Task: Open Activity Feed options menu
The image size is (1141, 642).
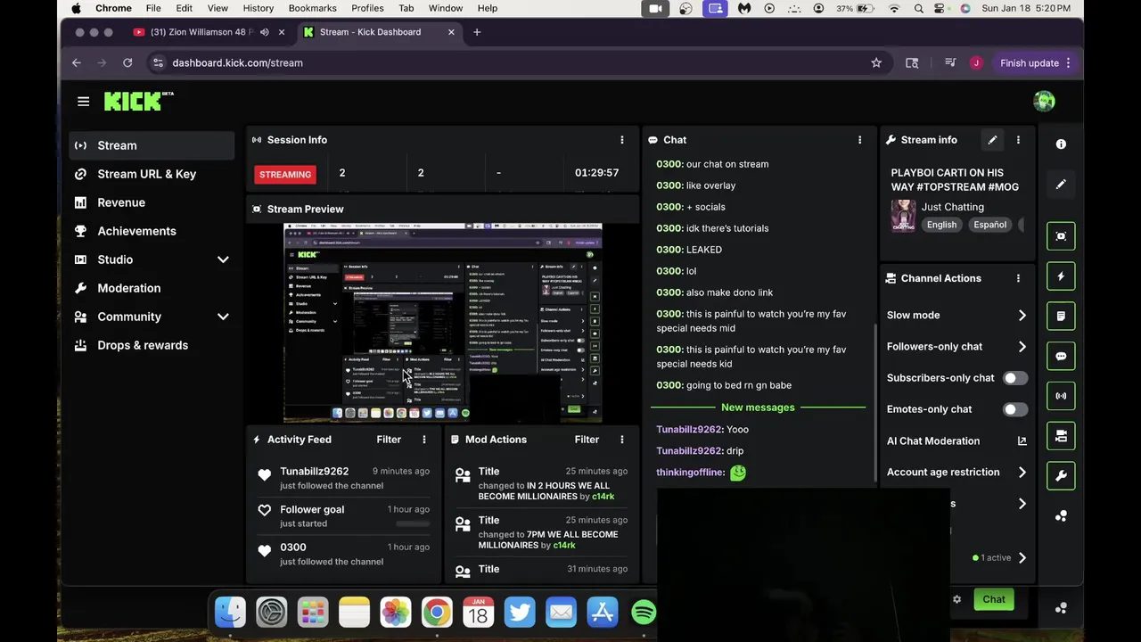Action: pyautogui.click(x=423, y=440)
